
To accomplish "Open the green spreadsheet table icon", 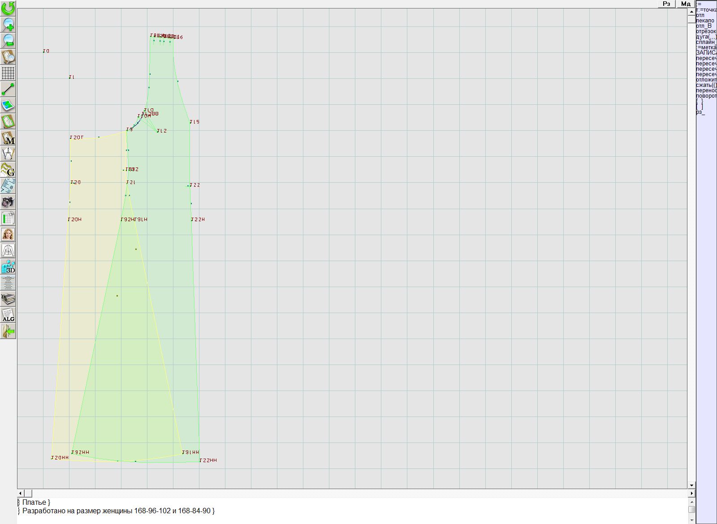I will pos(8,218).
